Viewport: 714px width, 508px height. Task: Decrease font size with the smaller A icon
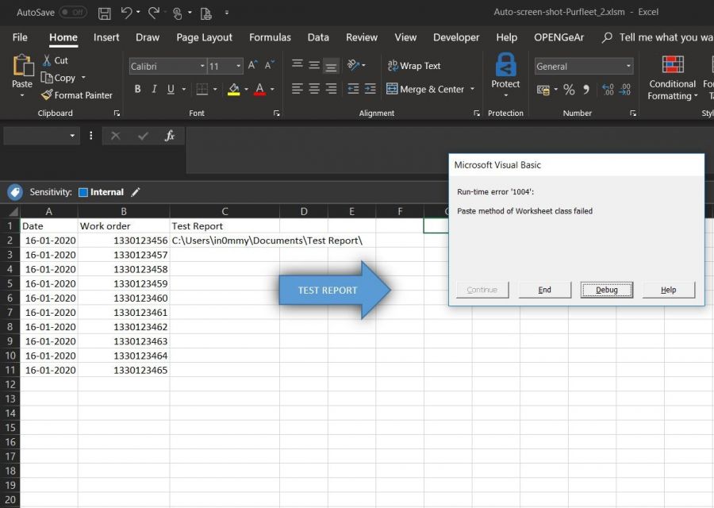(x=270, y=66)
